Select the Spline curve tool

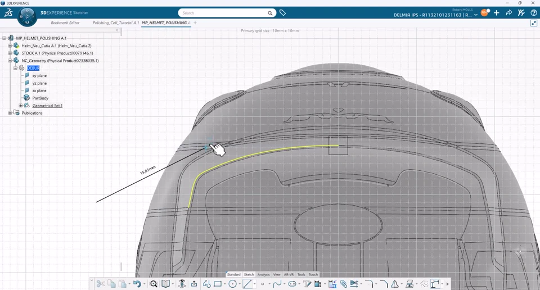click(x=277, y=284)
